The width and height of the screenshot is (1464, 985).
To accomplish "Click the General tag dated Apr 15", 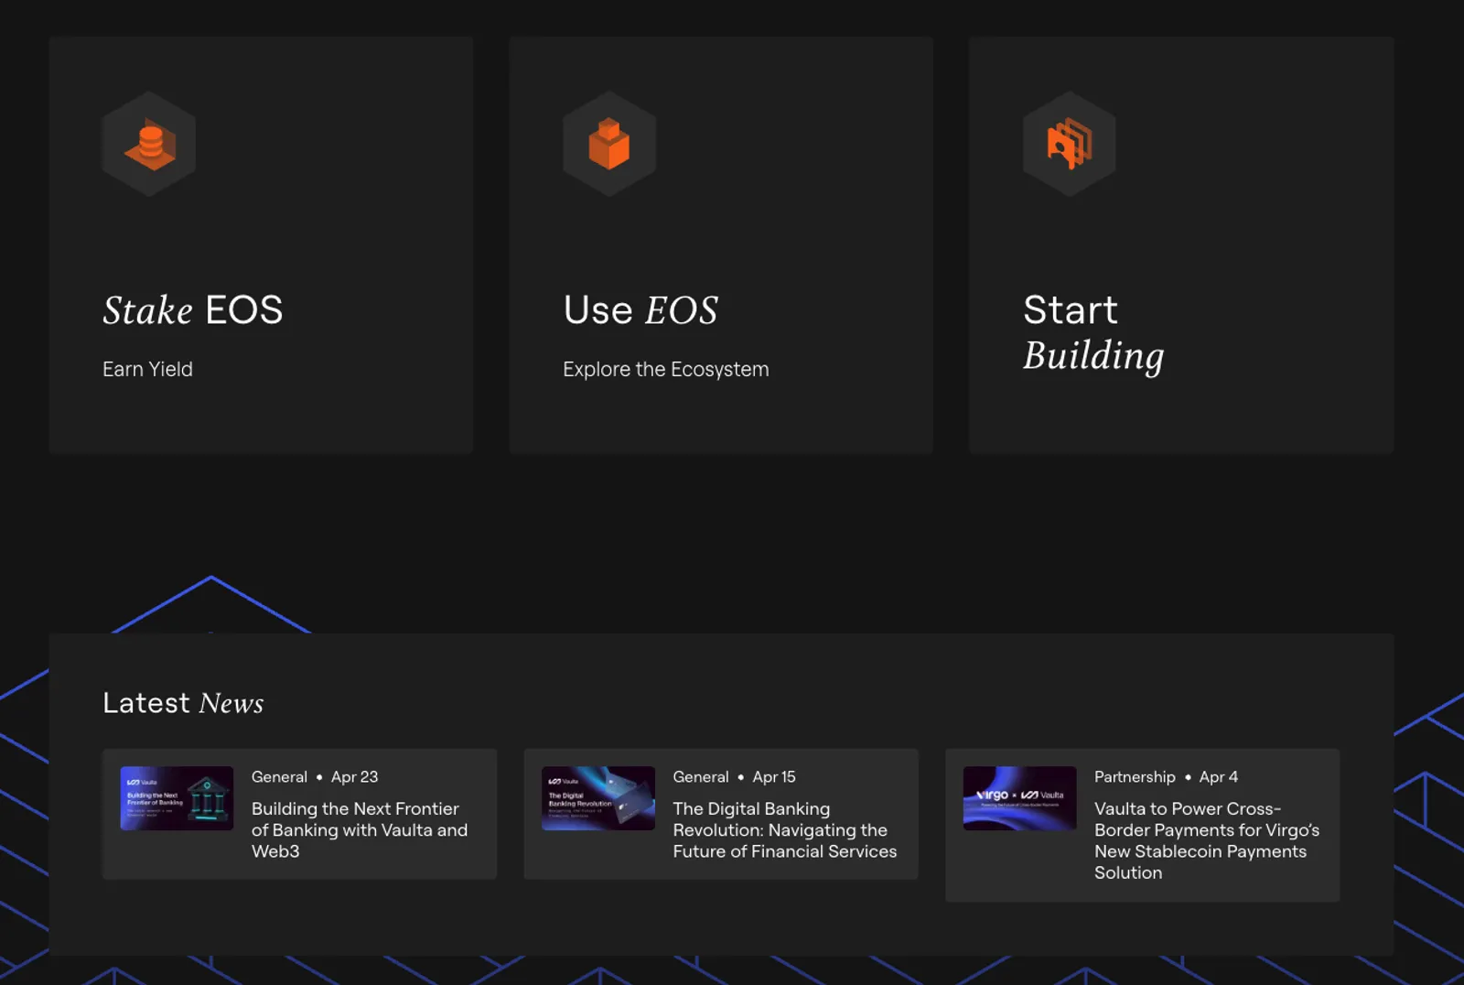I will click(701, 776).
